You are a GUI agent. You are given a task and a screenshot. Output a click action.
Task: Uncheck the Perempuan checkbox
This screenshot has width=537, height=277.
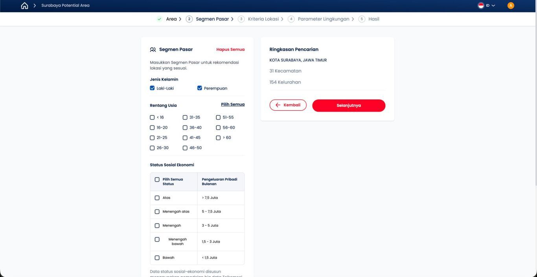coord(200,88)
